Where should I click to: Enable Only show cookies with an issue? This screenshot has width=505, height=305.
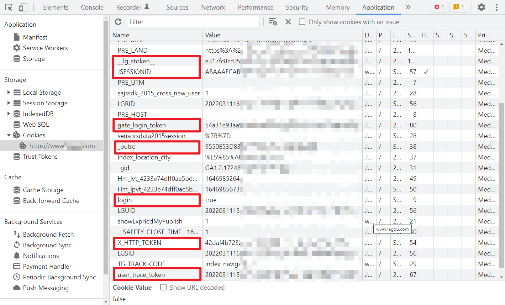point(302,22)
